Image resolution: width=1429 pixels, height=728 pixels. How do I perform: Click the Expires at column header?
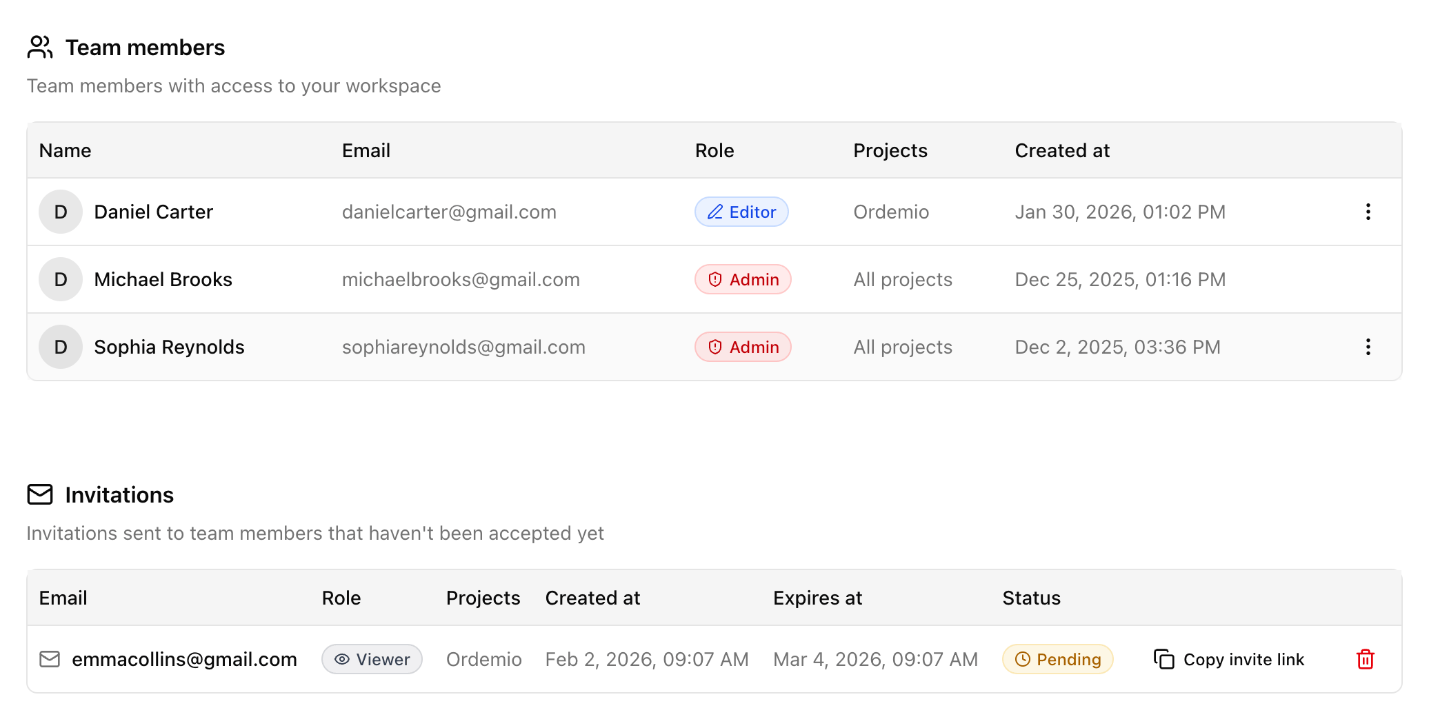(817, 598)
